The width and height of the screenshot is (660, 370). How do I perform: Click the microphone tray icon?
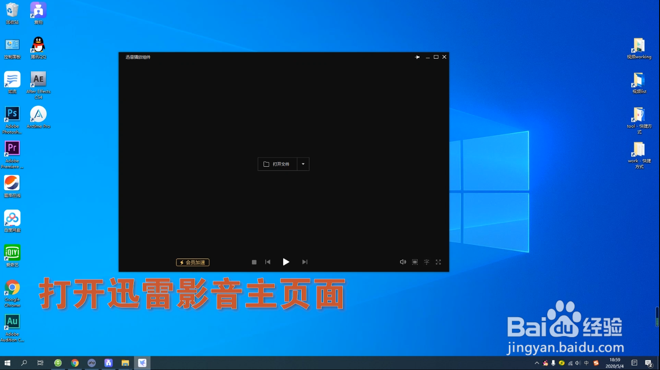pos(553,363)
